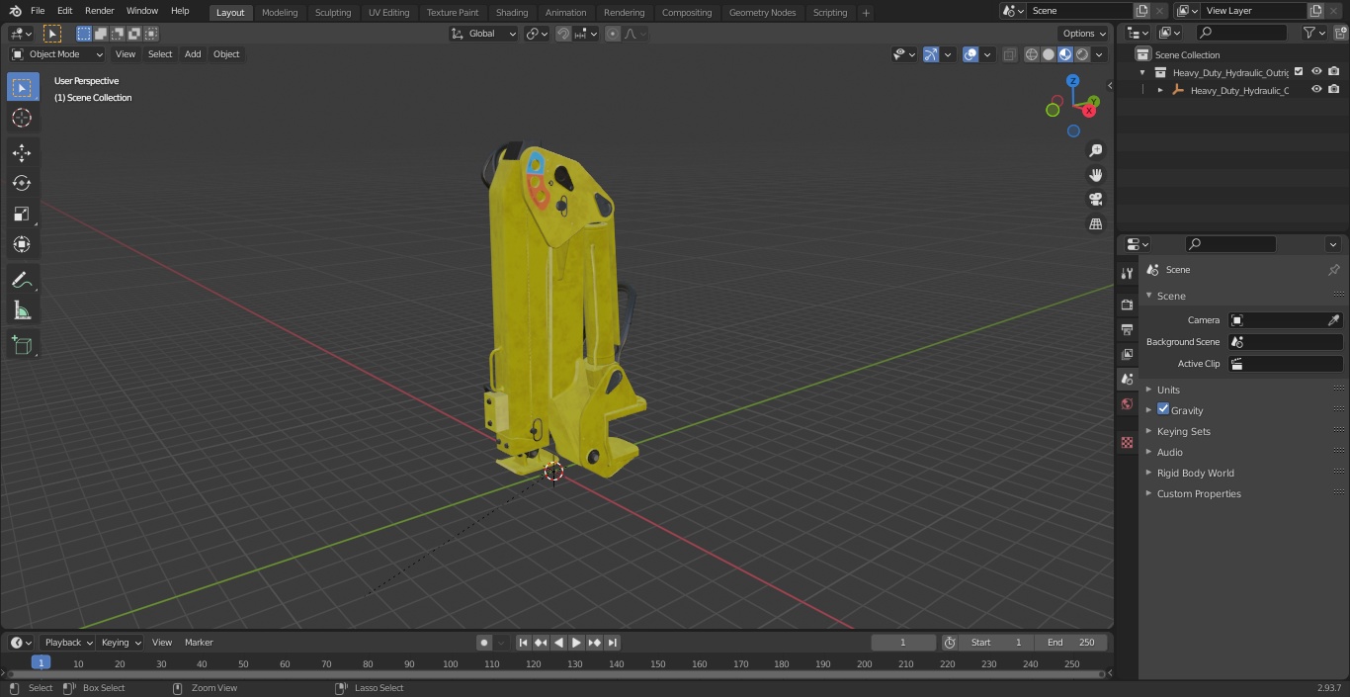Select the Select Box tool

tap(22, 87)
